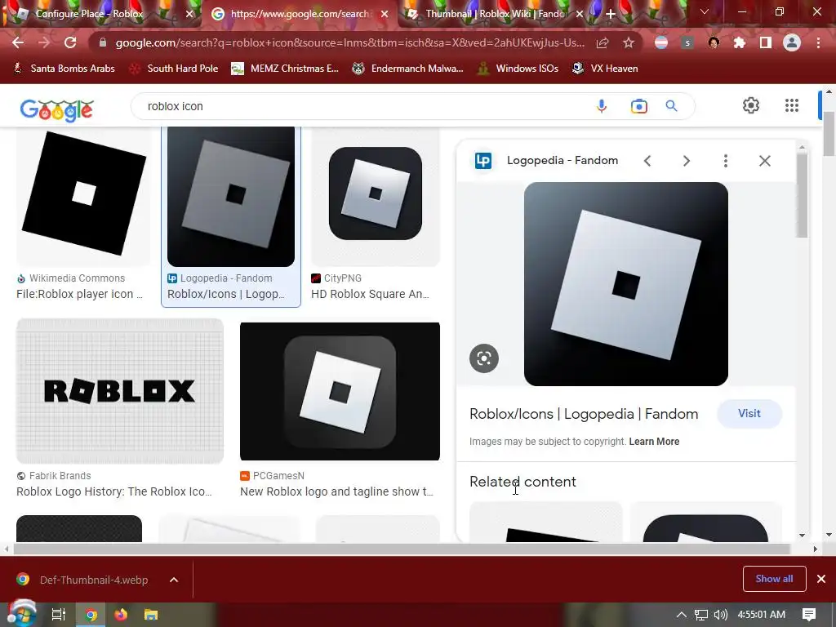Image resolution: width=836 pixels, height=627 pixels.
Task: Open South Hard Pole bookmark
Action: [x=175, y=69]
